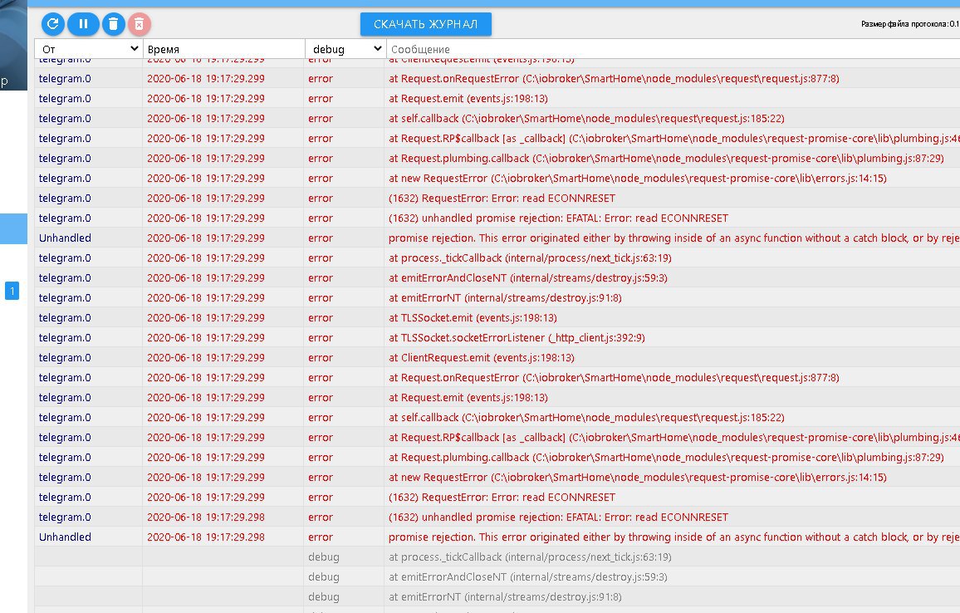Delete the log file with the red trash icon

139,24
